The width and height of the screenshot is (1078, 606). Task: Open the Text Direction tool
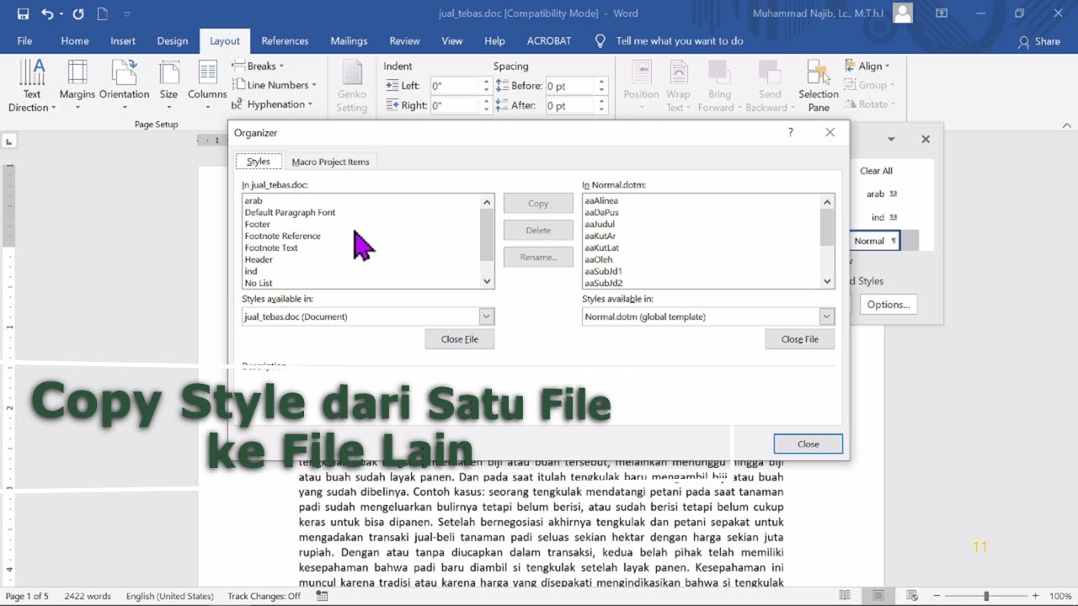(32, 86)
